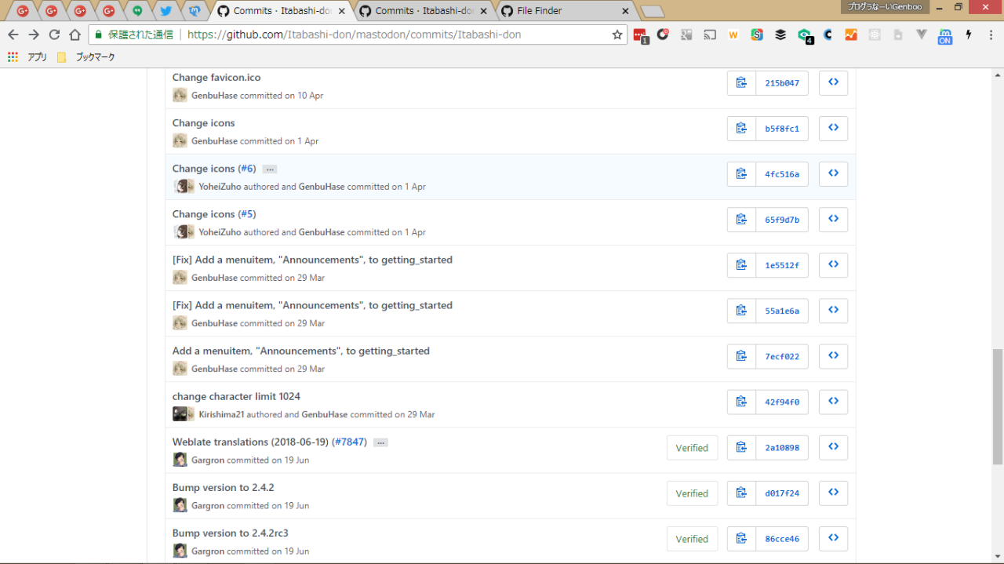Browse repository at commit b5f8fc1
1004x564 pixels.
click(833, 129)
